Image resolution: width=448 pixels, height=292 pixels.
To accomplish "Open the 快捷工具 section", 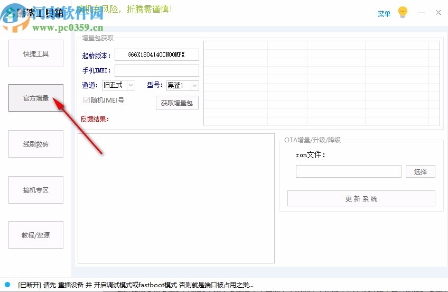I will click(36, 53).
